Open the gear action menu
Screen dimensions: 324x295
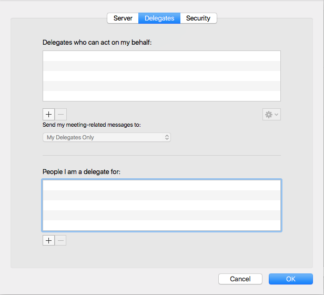pos(269,115)
